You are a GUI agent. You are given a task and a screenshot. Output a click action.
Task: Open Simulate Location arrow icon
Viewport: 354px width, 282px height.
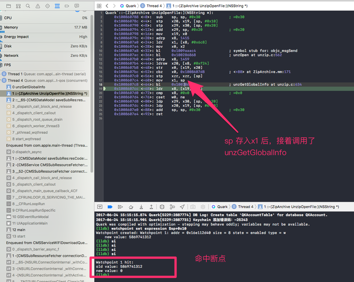(182, 207)
